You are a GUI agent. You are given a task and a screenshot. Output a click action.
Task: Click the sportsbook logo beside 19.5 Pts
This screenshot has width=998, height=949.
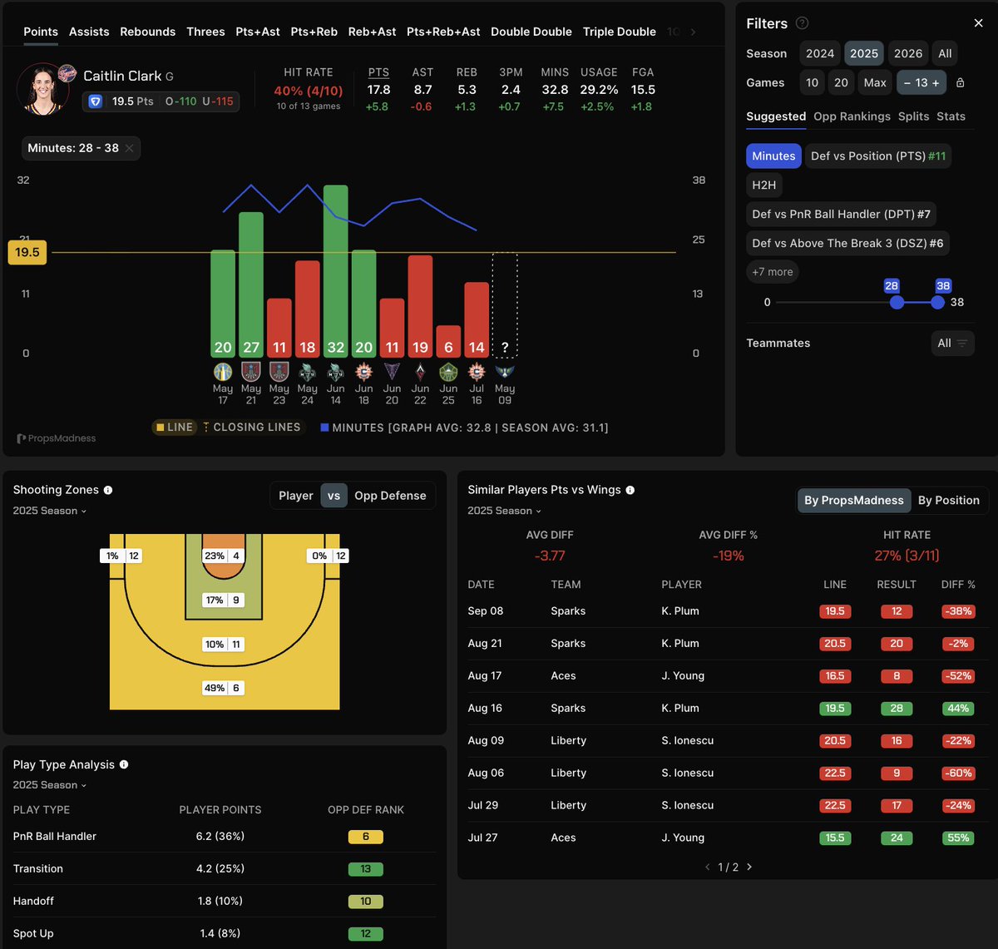click(x=96, y=101)
